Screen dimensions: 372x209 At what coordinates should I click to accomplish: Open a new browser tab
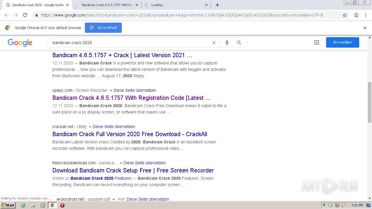[217, 5]
